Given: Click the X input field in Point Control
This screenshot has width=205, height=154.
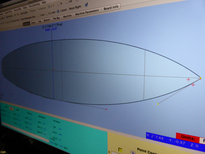Looking at the screenshot, I should pyautogui.click(x=116, y=153).
